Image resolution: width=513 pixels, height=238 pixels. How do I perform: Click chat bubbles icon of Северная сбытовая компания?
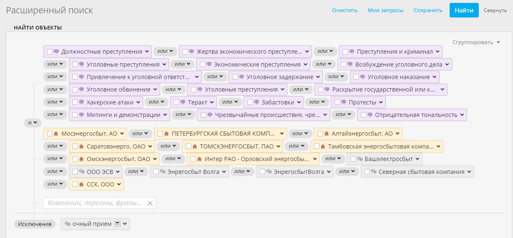(374, 172)
